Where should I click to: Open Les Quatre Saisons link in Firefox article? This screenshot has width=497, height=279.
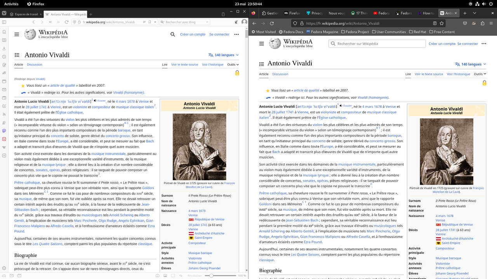(305, 255)
